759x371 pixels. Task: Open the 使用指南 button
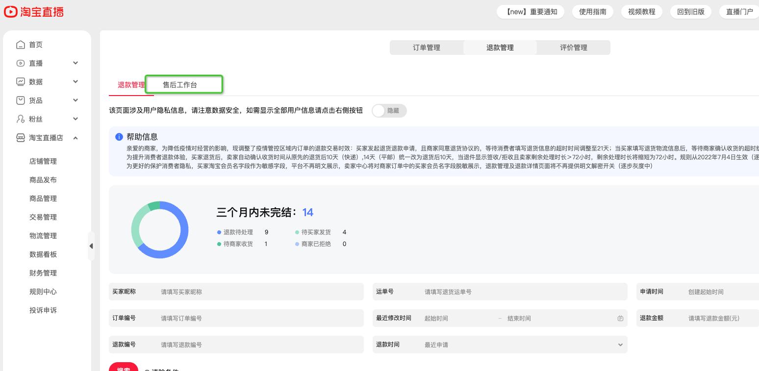(593, 12)
